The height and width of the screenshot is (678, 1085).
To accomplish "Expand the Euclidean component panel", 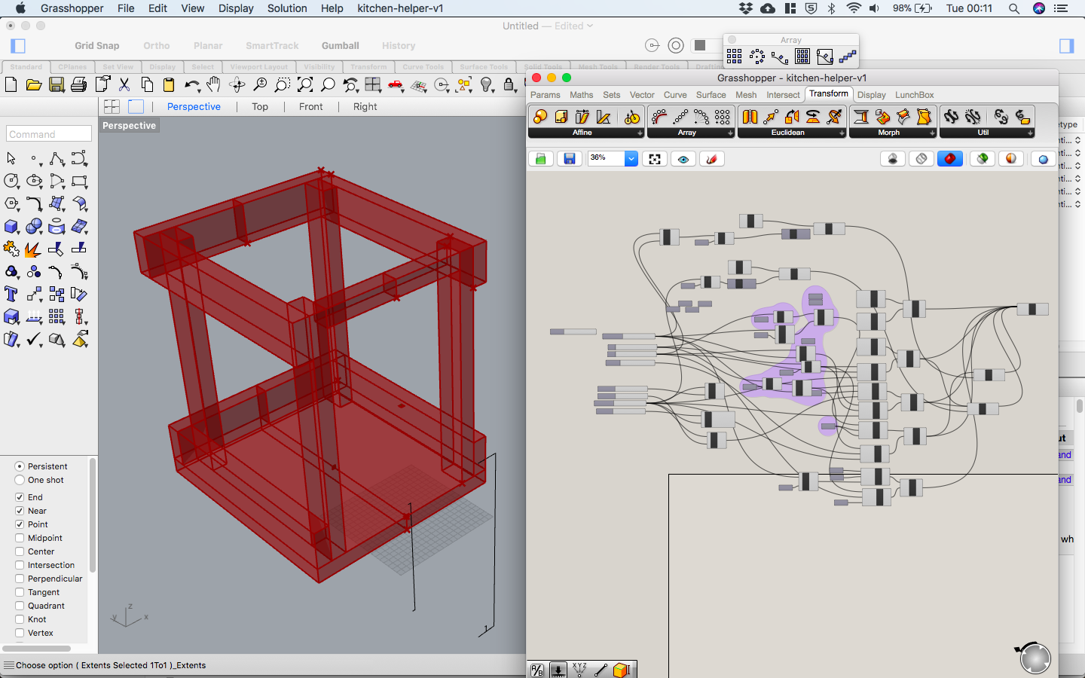I will (x=842, y=133).
